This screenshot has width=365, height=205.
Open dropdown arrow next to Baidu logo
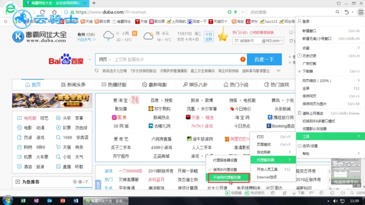coord(89,60)
